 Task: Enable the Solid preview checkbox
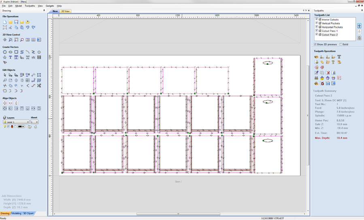(341, 44)
